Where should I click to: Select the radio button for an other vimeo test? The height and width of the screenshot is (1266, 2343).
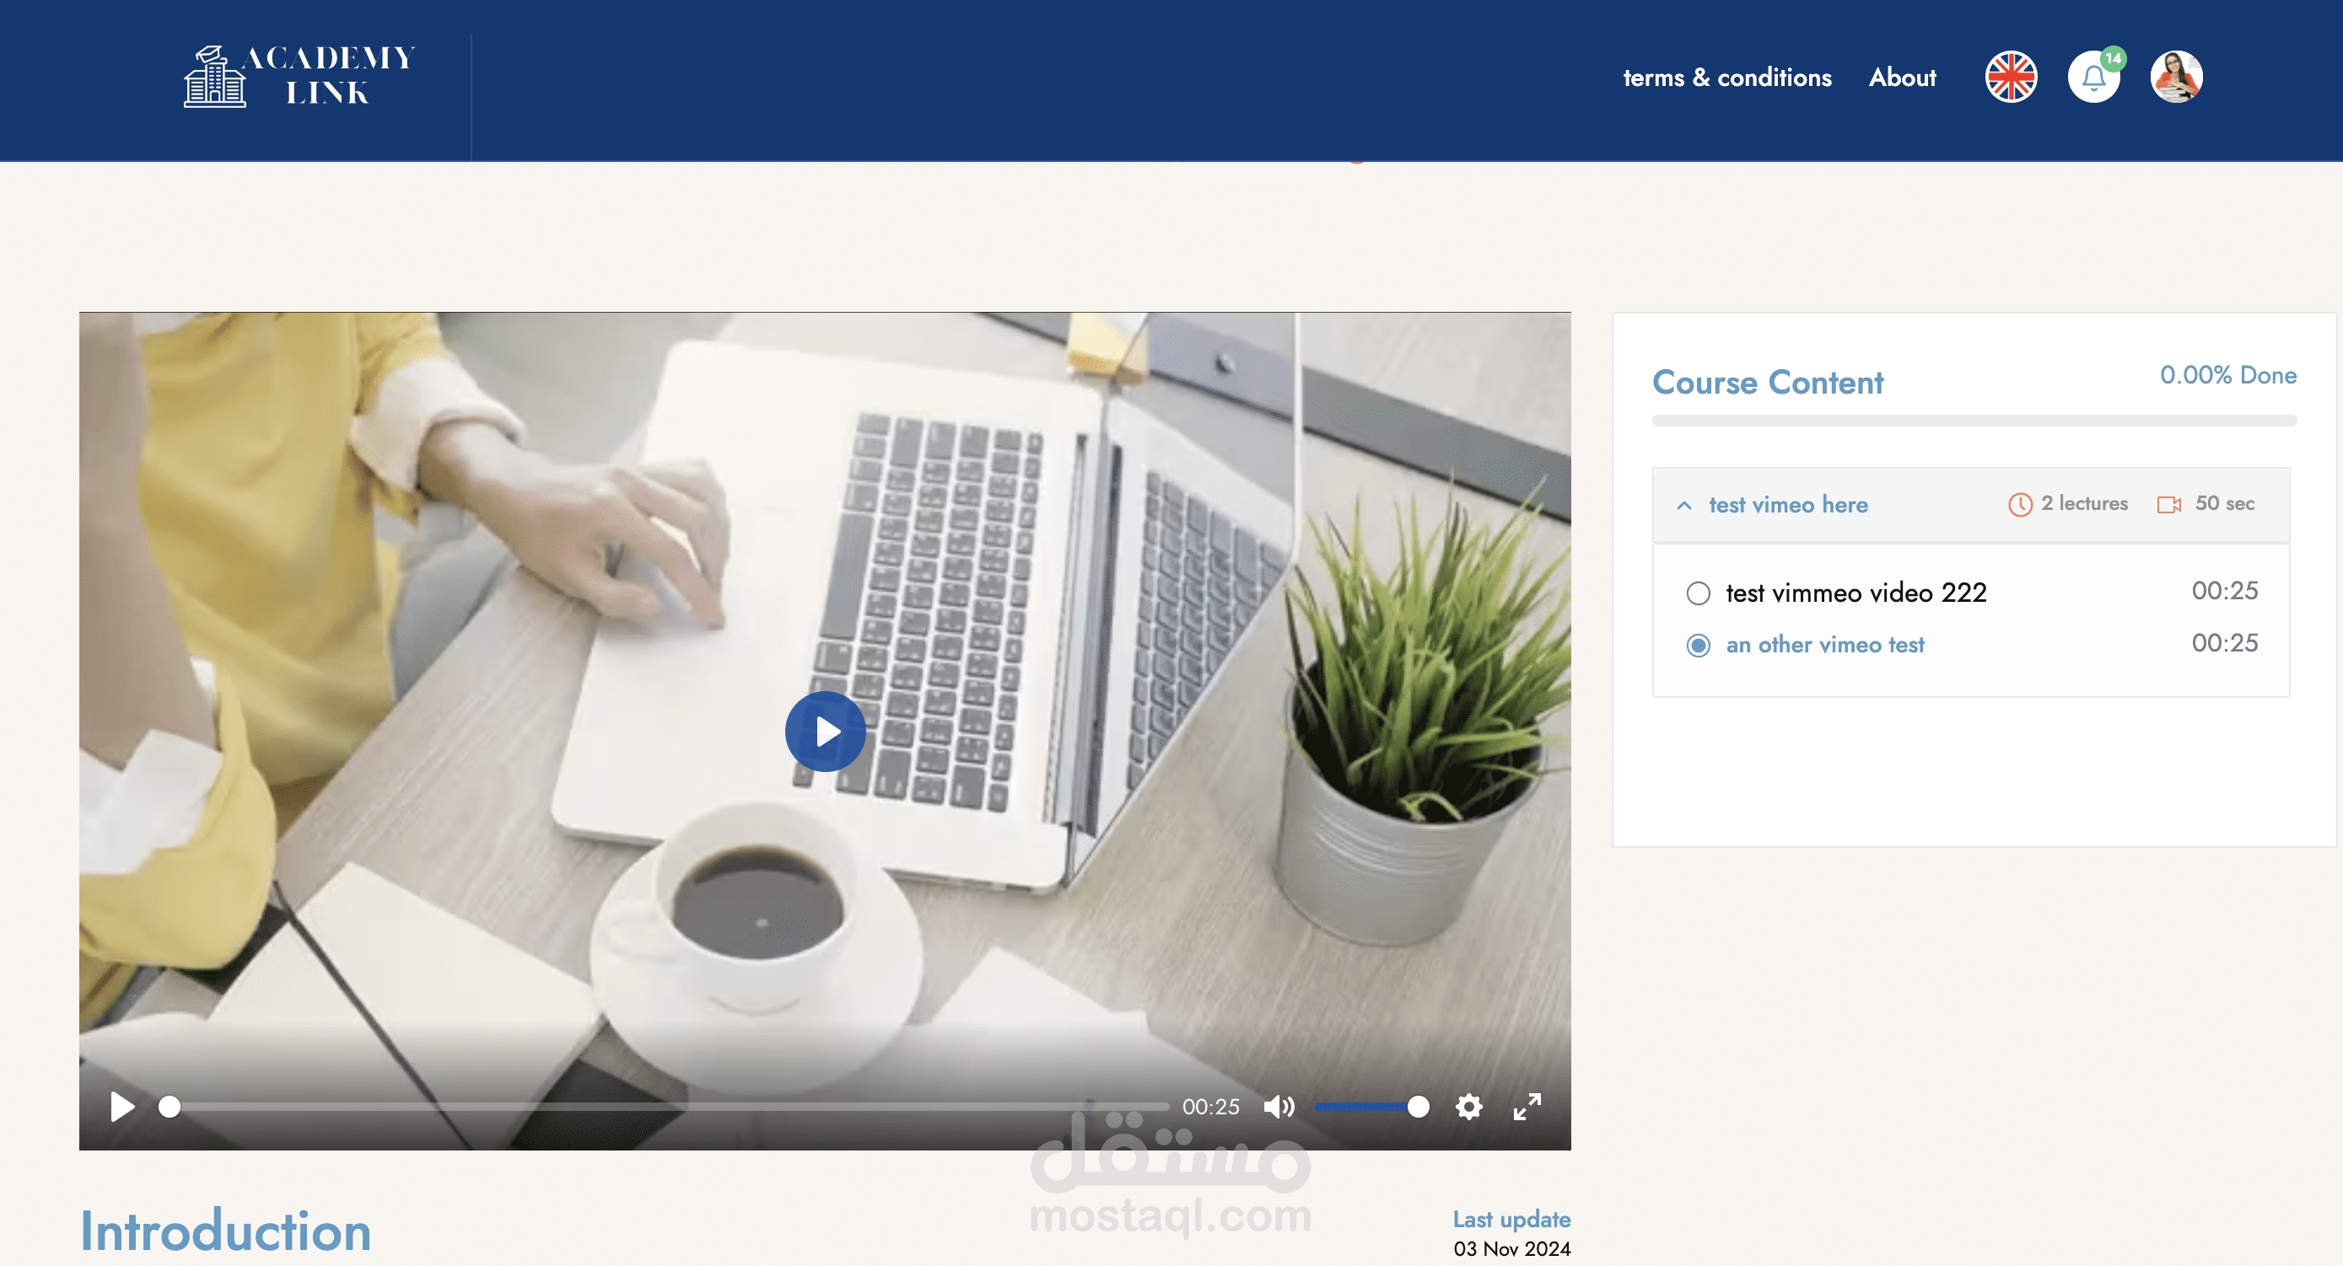[x=1697, y=644]
